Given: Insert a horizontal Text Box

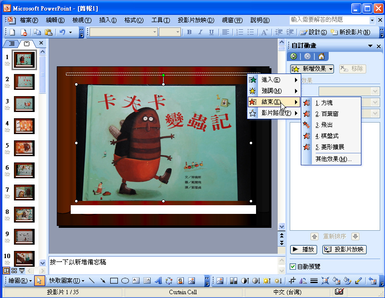Looking at the screenshot, I should tap(136, 280).
